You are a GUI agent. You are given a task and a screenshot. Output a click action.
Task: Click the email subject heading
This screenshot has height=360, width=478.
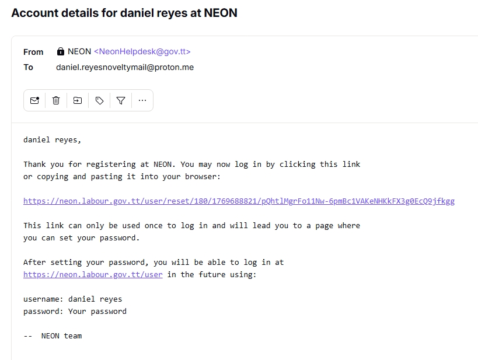coord(124,13)
